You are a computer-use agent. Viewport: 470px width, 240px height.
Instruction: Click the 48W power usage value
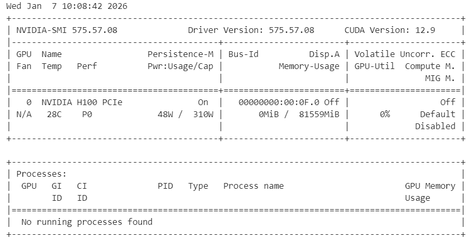(x=165, y=114)
